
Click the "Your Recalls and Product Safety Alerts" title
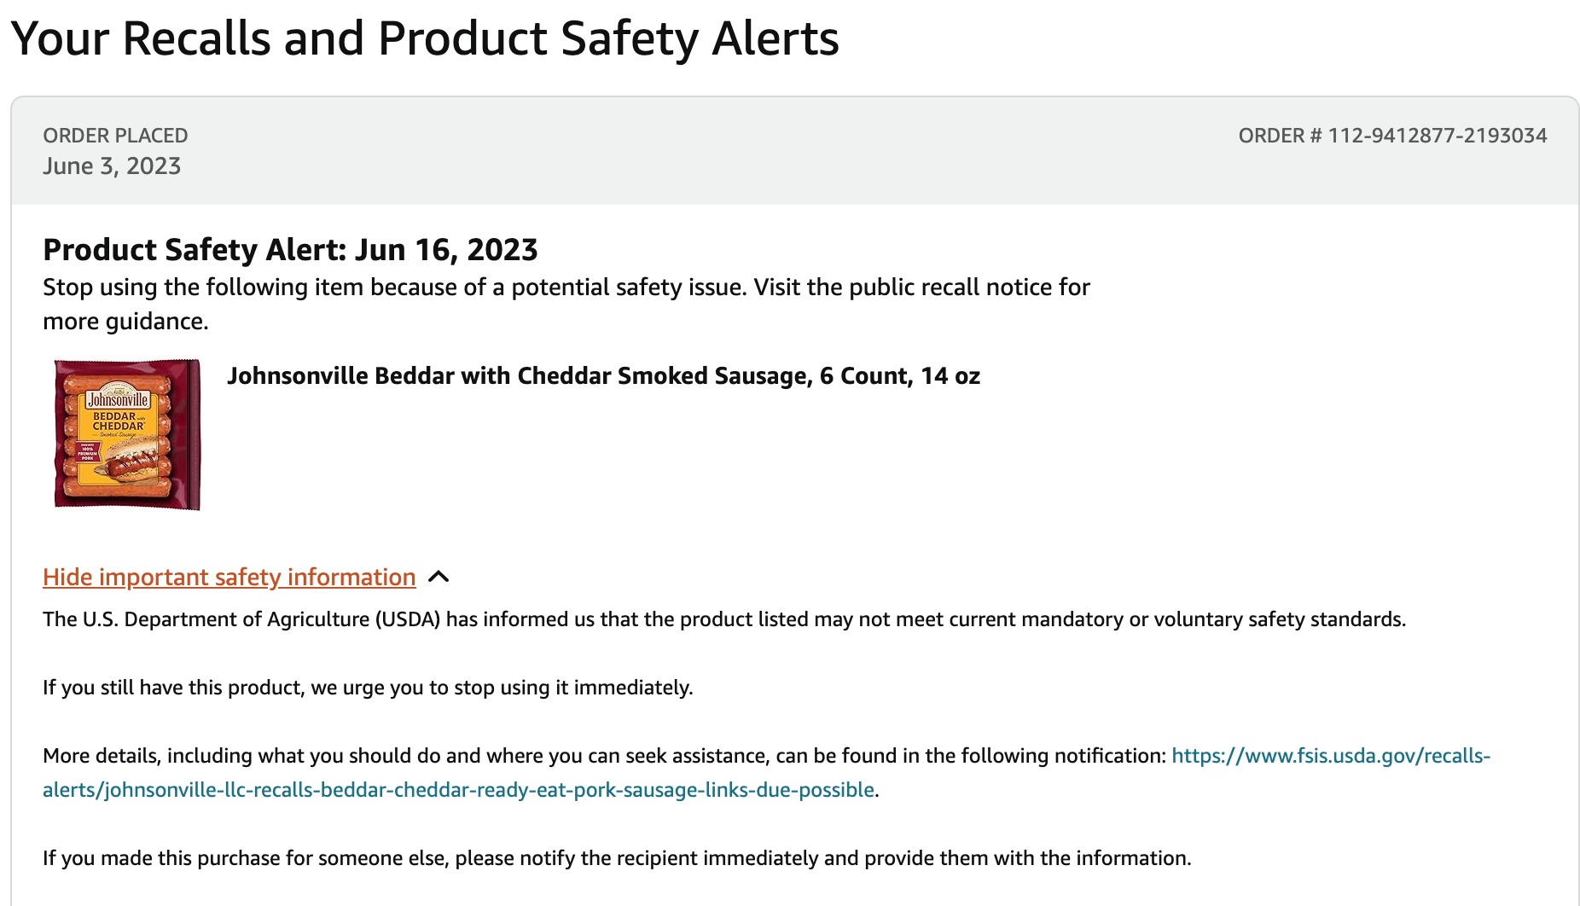click(x=425, y=39)
